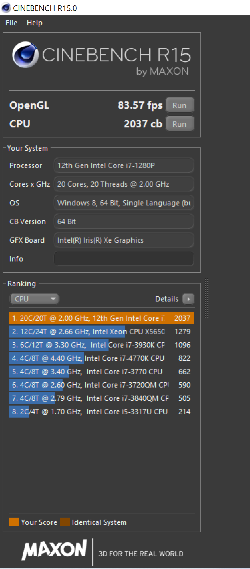This screenshot has width=250, height=569.
Task: Click the Cinema 4D sphere logo
Action: (25, 55)
